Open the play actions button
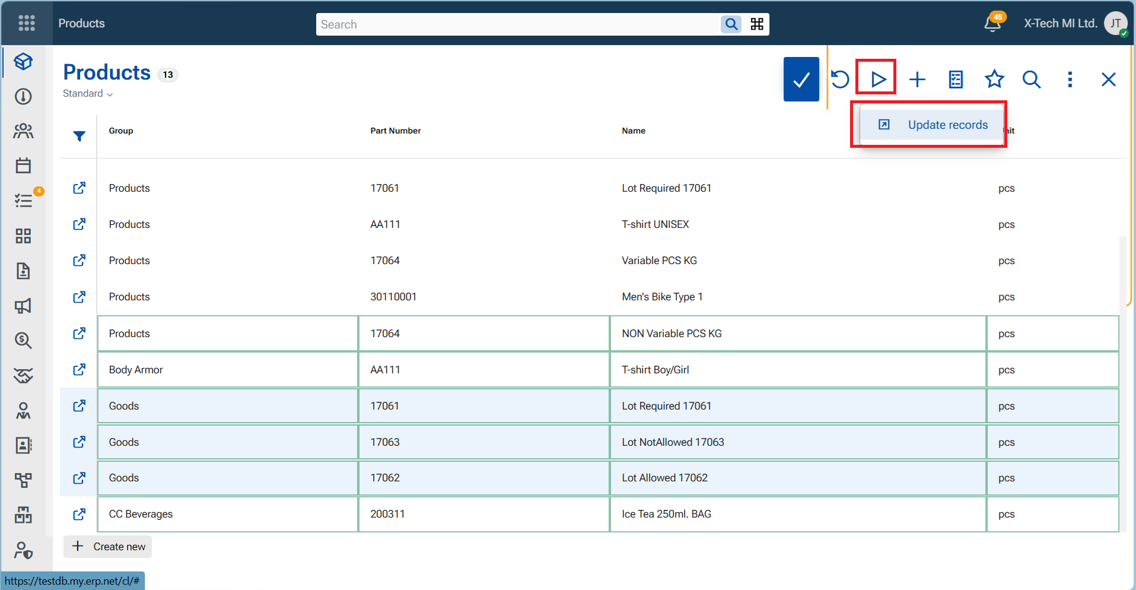 coord(878,79)
